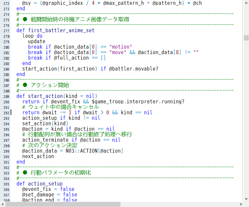Click 'def start_action(kind = nil)' line 289
Viewport: 249px width, 207px height.
pos(57,96)
